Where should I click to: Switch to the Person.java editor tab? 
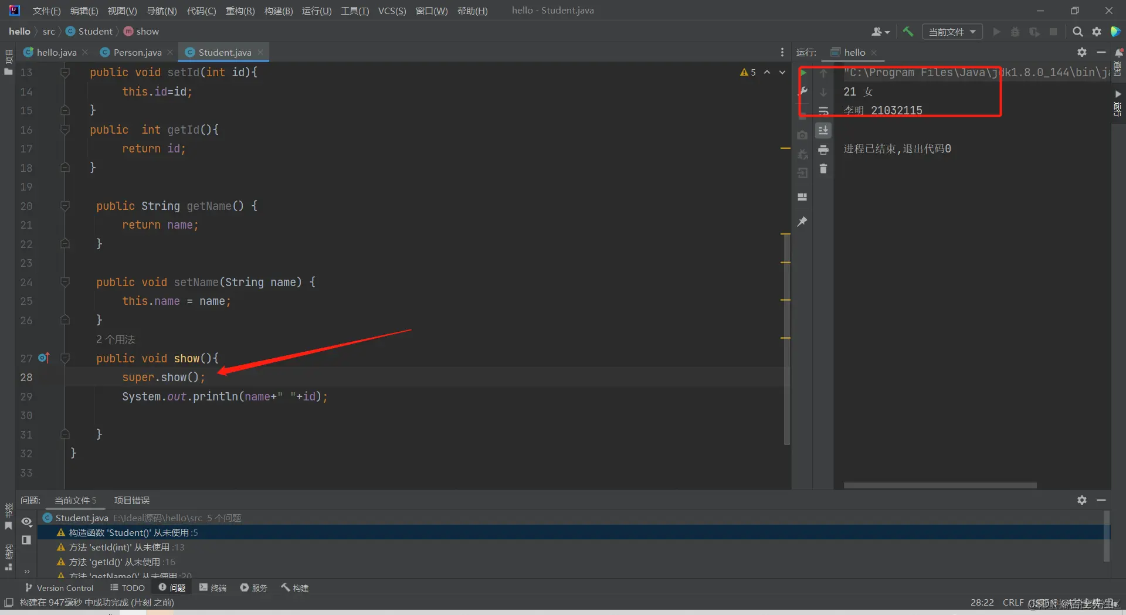point(137,52)
